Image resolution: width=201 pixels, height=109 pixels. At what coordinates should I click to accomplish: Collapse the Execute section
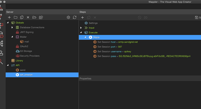81,32
